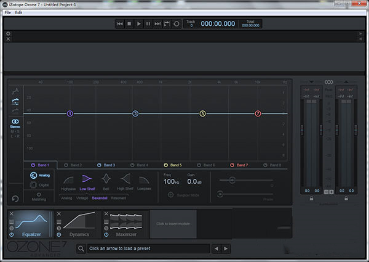Select Baxandall shelf type
Image resolution: width=369 pixels, height=262 pixels.
pos(100,198)
